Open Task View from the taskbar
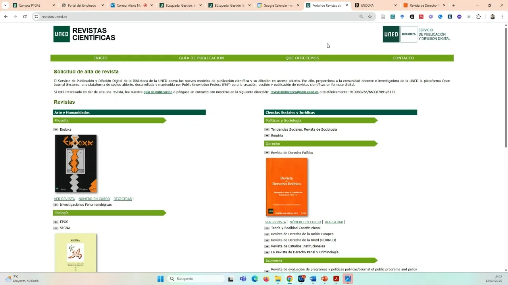Image resolution: width=508 pixels, height=285 pixels. pyautogui.click(x=231, y=279)
